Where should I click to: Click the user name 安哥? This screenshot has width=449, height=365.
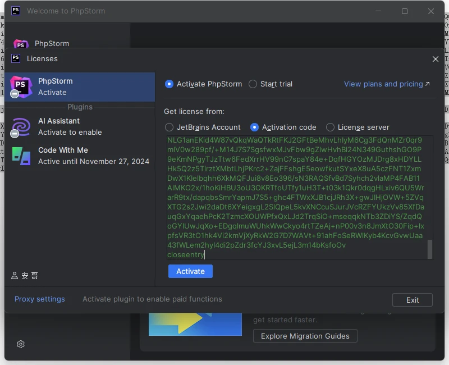pyautogui.click(x=30, y=276)
